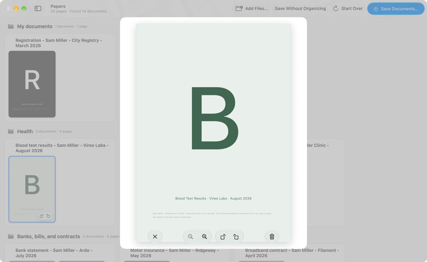Click the My documents folder icon
Screen dimensions: 427x262
(x=11, y=26)
